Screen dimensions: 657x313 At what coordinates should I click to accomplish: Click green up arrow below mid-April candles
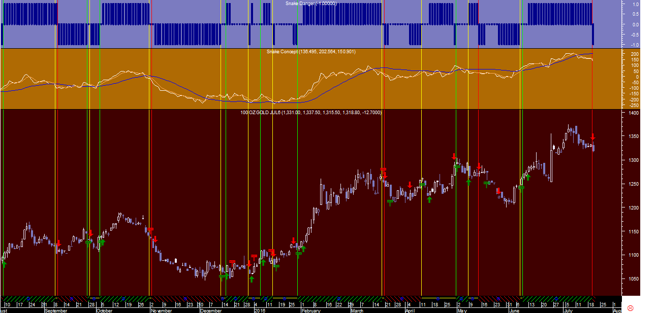pyautogui.click(x=429, y=199)
